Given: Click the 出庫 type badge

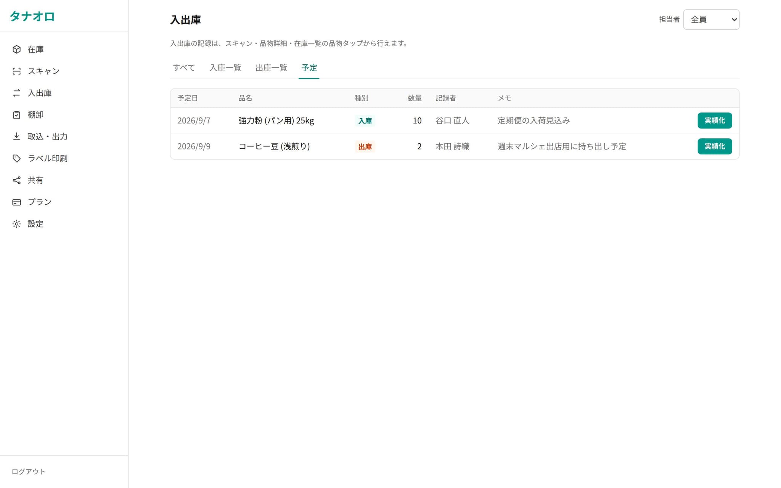Looking at the screenshot, I should pyautogui.click(x=365, y=147).
